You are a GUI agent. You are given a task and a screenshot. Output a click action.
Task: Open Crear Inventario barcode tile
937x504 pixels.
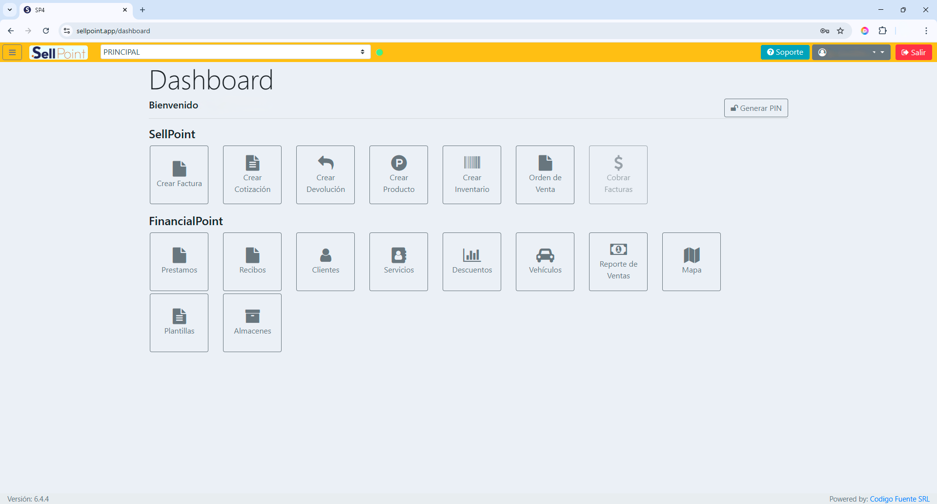point(472,175)
